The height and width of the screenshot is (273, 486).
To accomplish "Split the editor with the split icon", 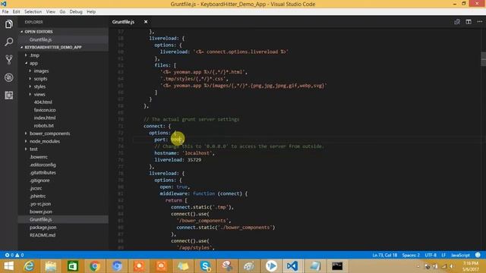I will (x=469, y=22).
